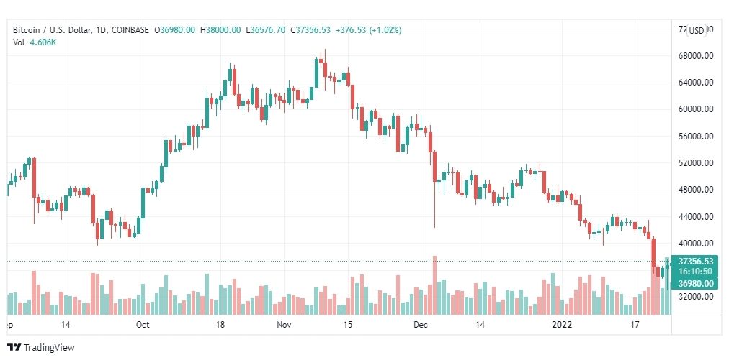Select the Dec marker on time axis
This screenshot has height=360, width=729.
pos(420,325)
